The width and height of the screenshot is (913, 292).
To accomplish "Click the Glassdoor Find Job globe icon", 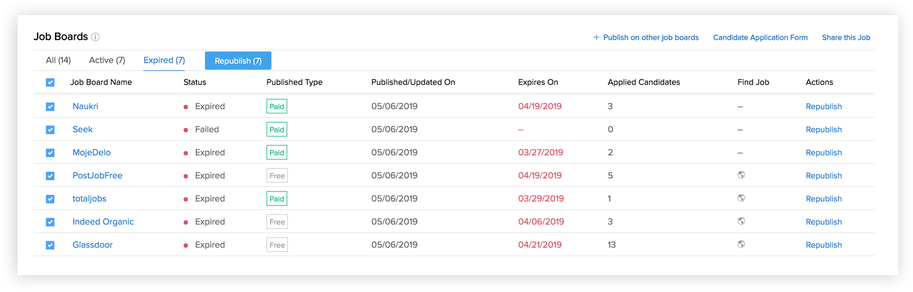I will (x=741, y=244).
